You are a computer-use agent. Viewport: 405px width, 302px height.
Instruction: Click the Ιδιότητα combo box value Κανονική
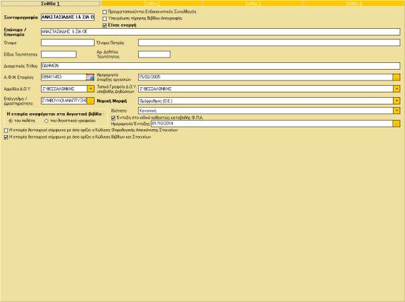pos(266,110)
